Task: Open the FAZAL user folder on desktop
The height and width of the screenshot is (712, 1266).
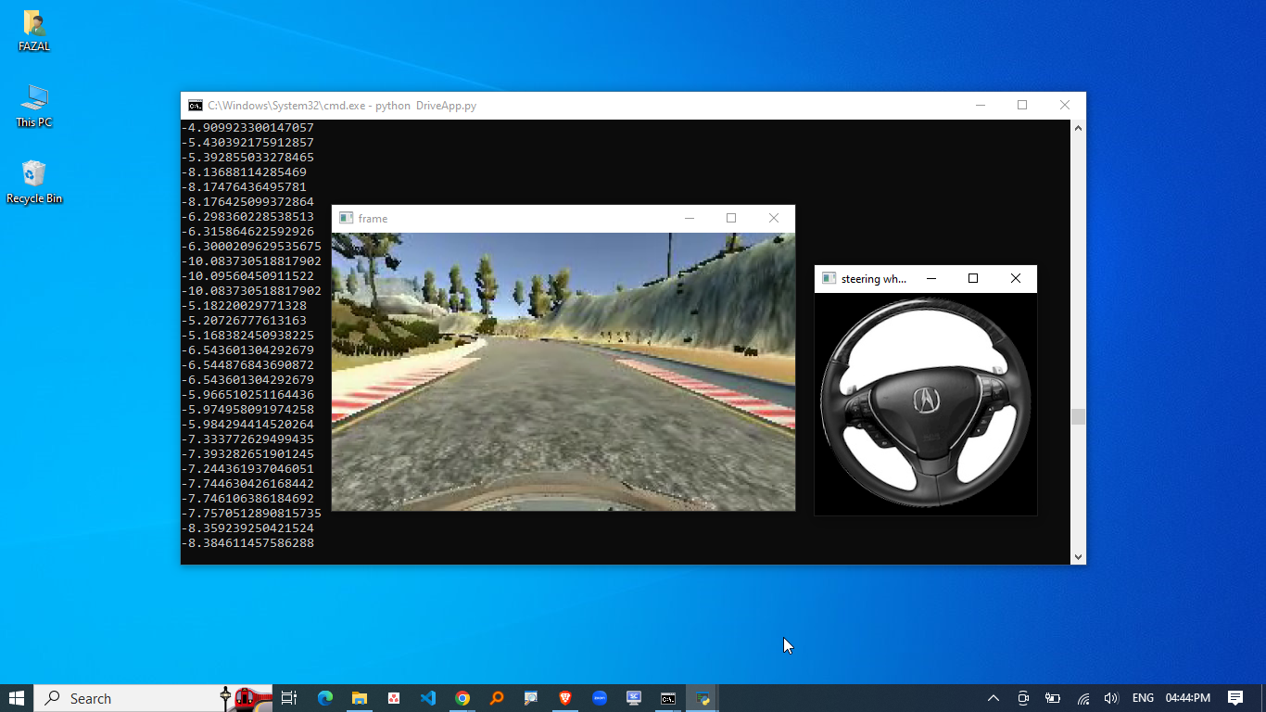Action: coord(34,31)
